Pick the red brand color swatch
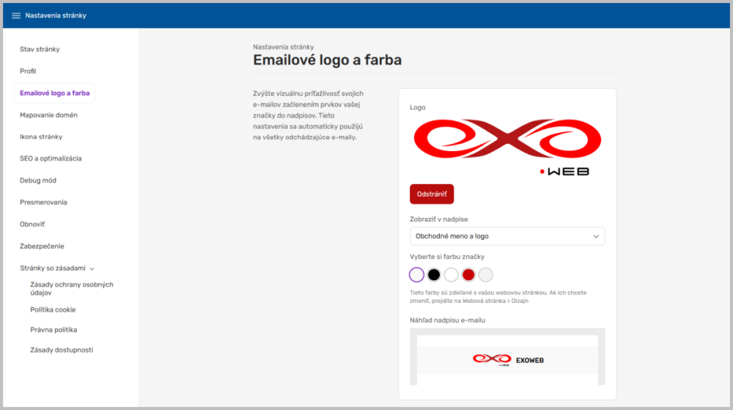This screenshot has height=410, width=733. [x=468, y=275]
